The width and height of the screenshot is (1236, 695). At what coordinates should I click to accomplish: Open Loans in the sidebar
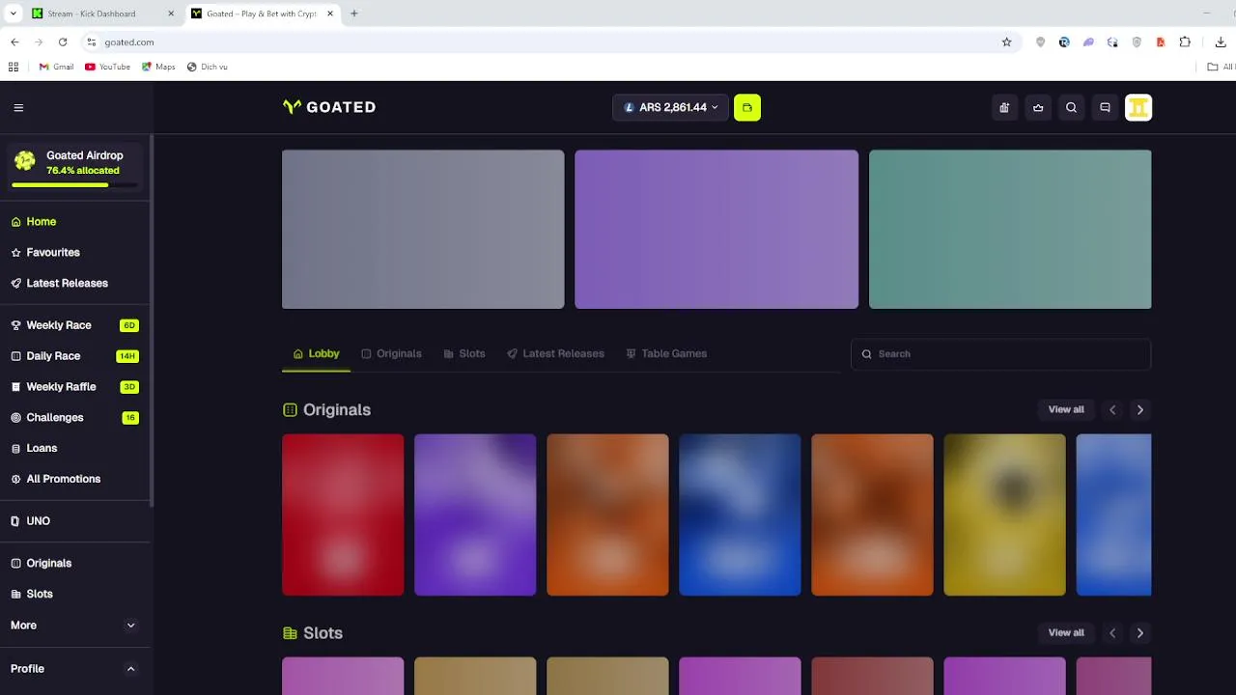coord(73,449)
